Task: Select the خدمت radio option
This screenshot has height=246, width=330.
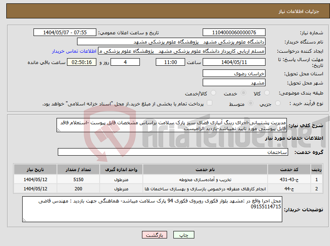Action: pyautogui.click(x=240, y=93)
